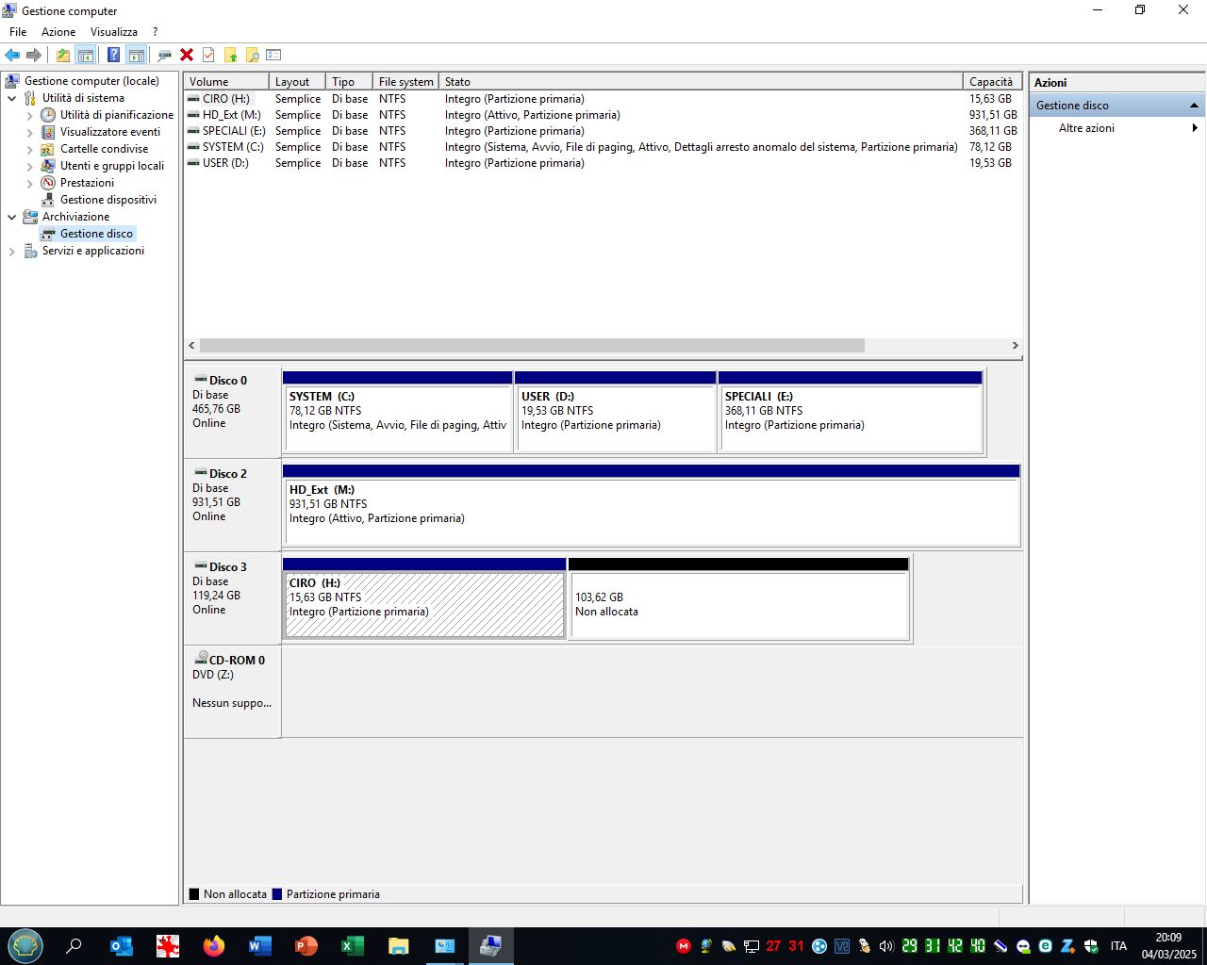
Task: Select Gestione disco tree item
Action: point(96,234)
